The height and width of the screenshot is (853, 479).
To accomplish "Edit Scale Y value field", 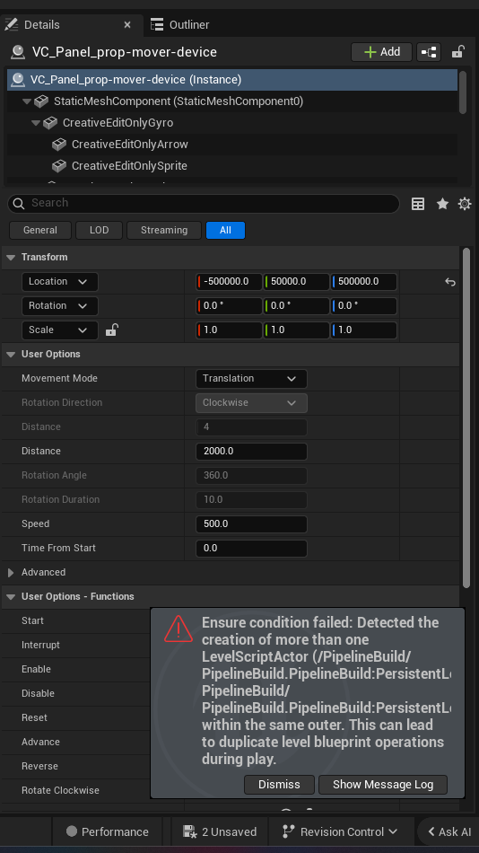I will click(x=296, y=330).
